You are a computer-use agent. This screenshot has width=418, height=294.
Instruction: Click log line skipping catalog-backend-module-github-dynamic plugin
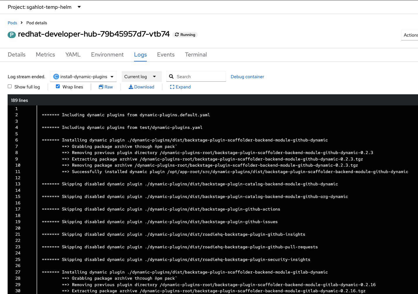tap(190, 184)
